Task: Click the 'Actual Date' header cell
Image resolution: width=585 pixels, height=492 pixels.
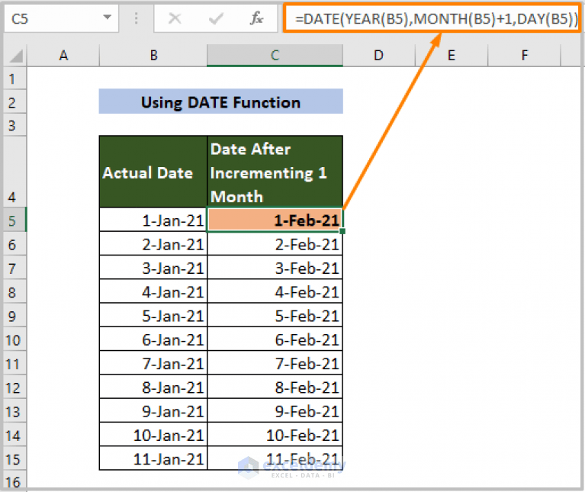Action: coord(153,172)
